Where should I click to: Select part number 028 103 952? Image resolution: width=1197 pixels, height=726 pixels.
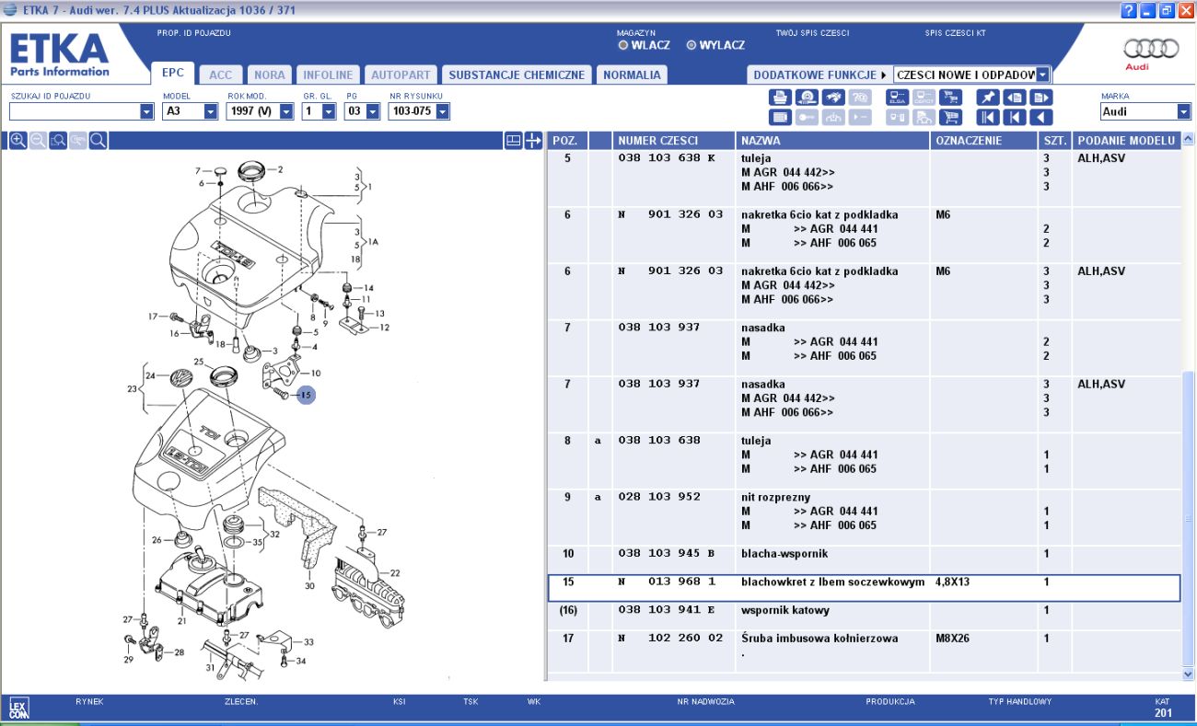click(659, 497)
